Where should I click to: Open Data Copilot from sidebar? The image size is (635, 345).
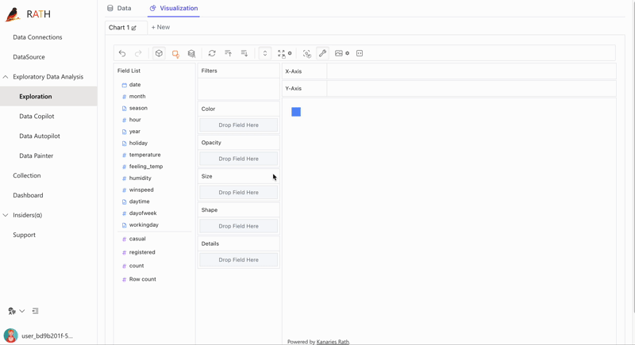coord(37,116)
